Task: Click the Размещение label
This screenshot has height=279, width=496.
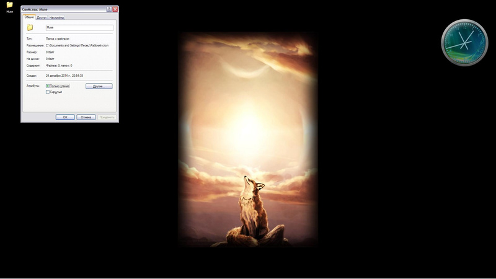Action: 35,45
